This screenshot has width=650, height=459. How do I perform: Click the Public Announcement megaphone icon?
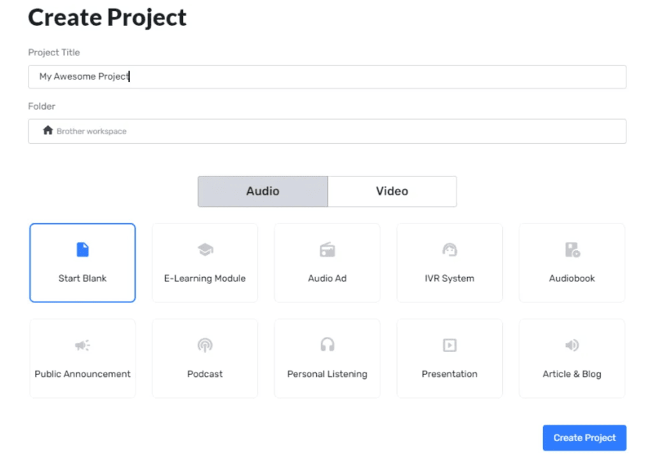[x=82, y=346]
